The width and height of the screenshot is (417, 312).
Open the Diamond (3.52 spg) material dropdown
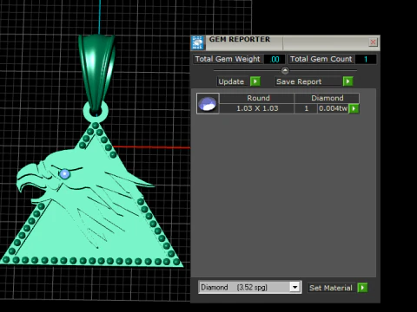click(x=249, y=288)
